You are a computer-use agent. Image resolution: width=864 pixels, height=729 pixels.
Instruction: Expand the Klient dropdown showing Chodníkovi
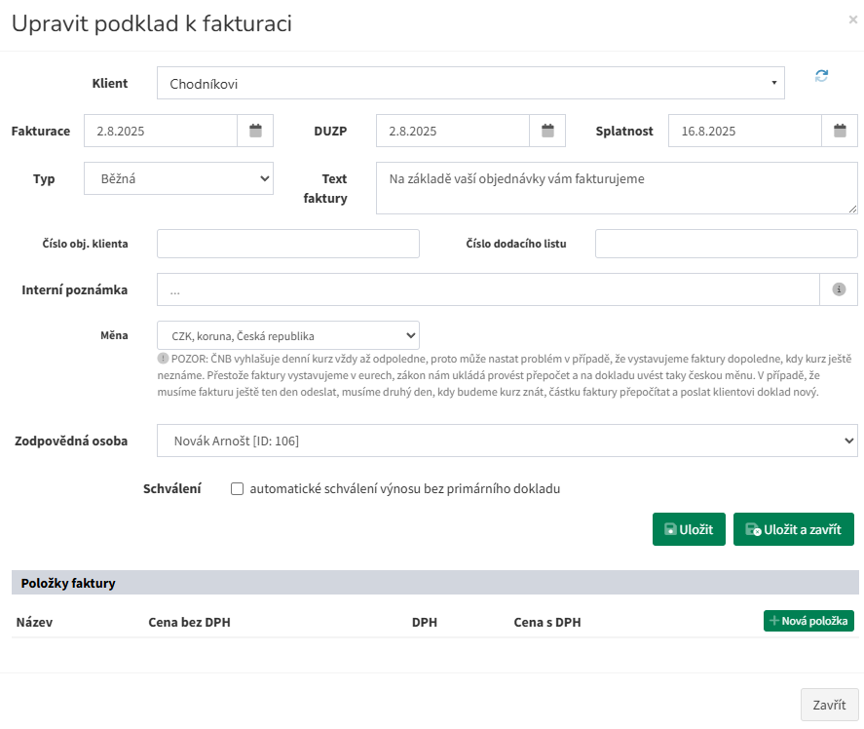coord(470,84)
